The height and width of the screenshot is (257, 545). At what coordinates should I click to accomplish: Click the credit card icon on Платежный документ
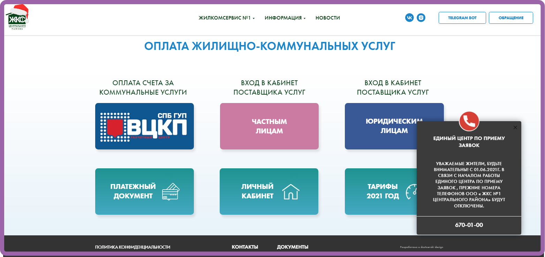coord(170,191)
